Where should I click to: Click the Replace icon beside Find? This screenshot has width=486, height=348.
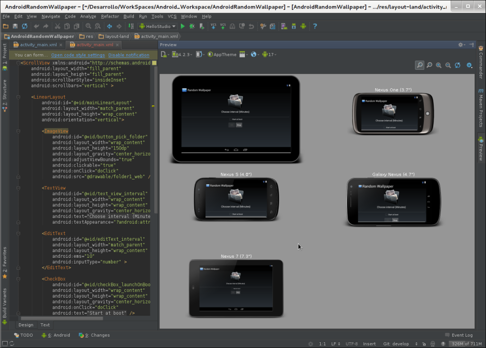(x=98, y=27)
